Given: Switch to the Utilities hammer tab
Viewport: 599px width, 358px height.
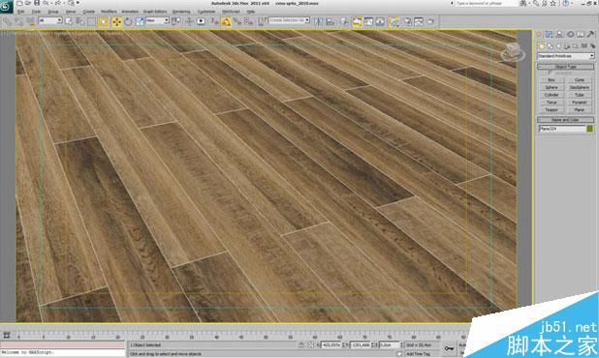Looking at the screenshot, I should tap(590, 34).
